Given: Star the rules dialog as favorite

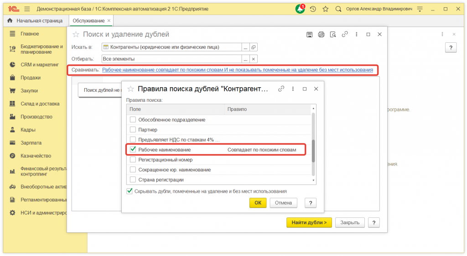Looking at the screenshot, I should pyautogui.click(x=131, y=89).
